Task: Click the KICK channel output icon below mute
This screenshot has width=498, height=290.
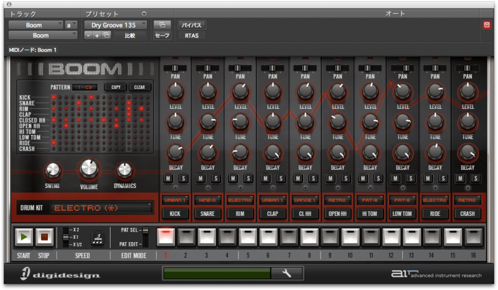Action: pyautogui.click(x=176, y=189)
